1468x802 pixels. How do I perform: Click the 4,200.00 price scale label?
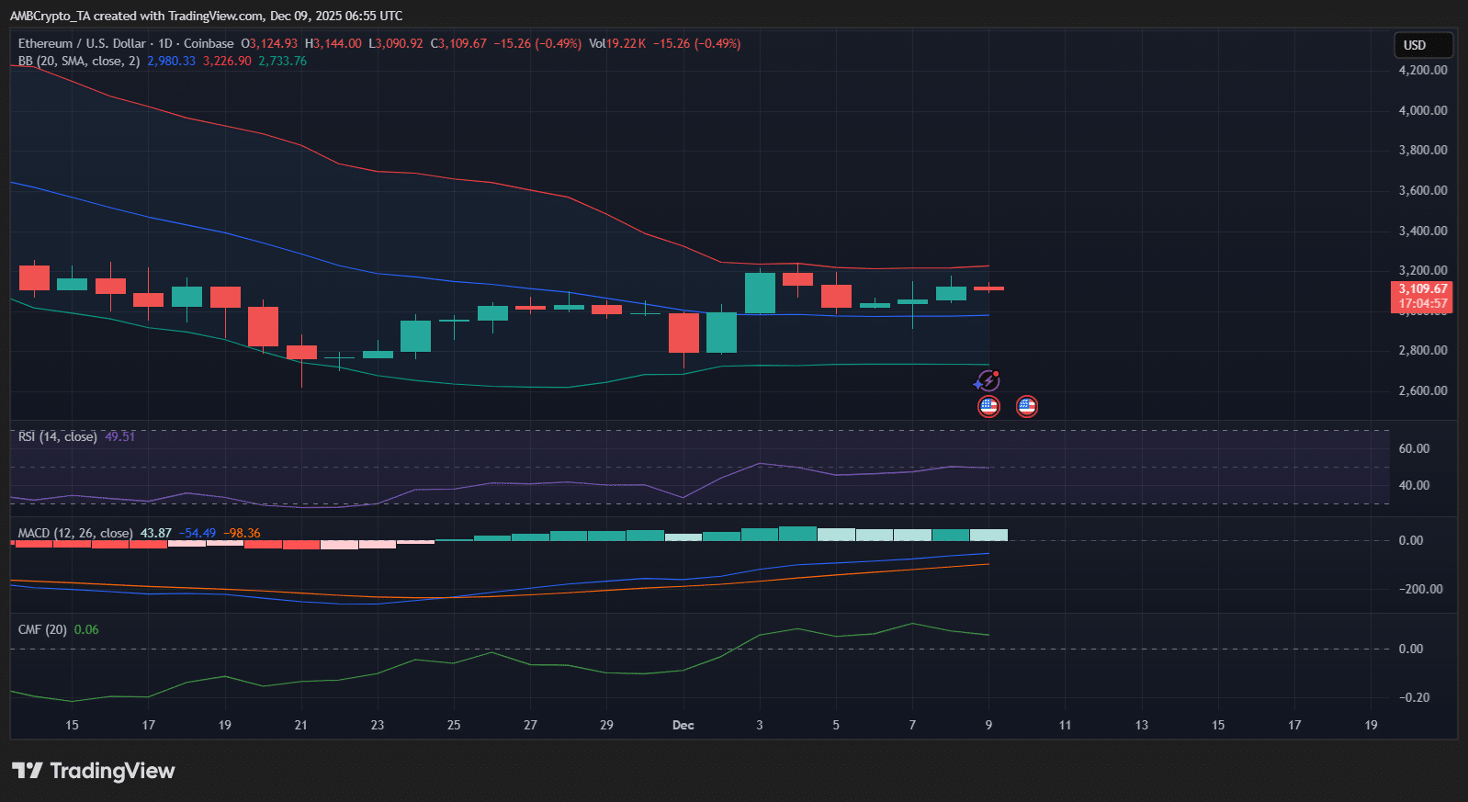coord(1422,70)
